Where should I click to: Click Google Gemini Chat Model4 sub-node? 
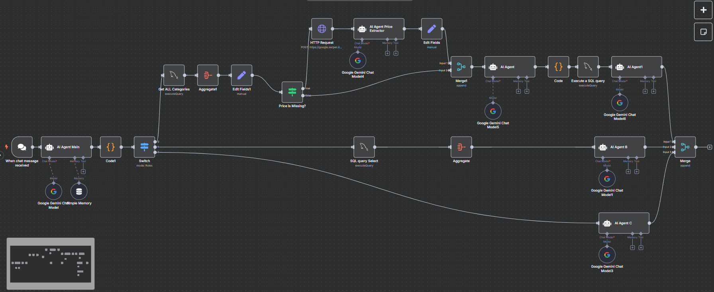pos(358,61)
